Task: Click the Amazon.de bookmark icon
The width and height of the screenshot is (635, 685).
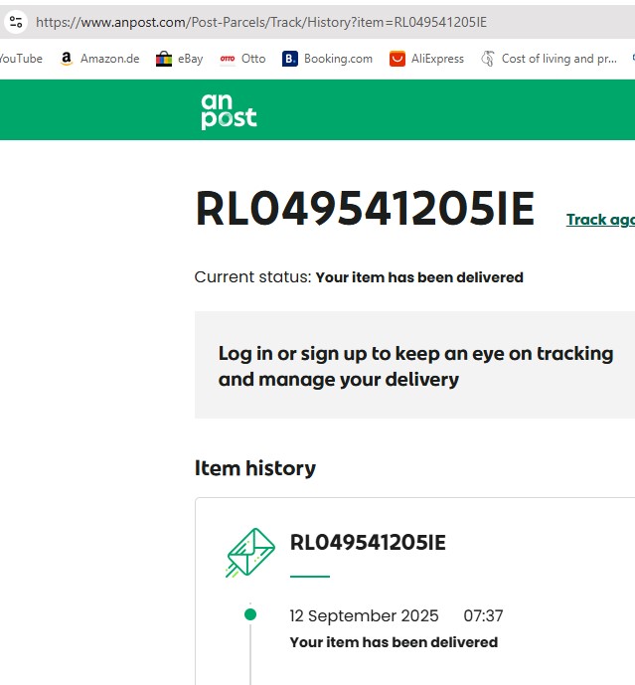Action: coord(67,59)
